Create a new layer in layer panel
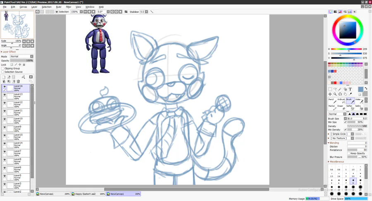Image resolution: width=372 pixels, height=201 pixels. [x=4, y=77]
